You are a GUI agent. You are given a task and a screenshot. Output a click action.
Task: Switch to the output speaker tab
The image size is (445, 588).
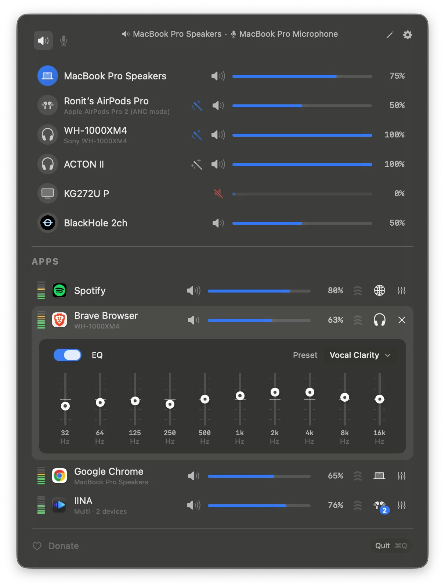coord(43,40)
